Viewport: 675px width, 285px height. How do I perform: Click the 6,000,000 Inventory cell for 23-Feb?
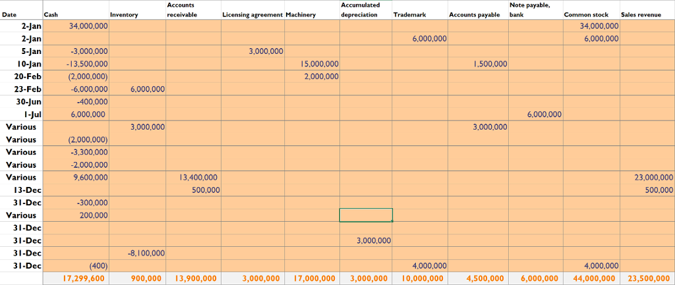137,90
